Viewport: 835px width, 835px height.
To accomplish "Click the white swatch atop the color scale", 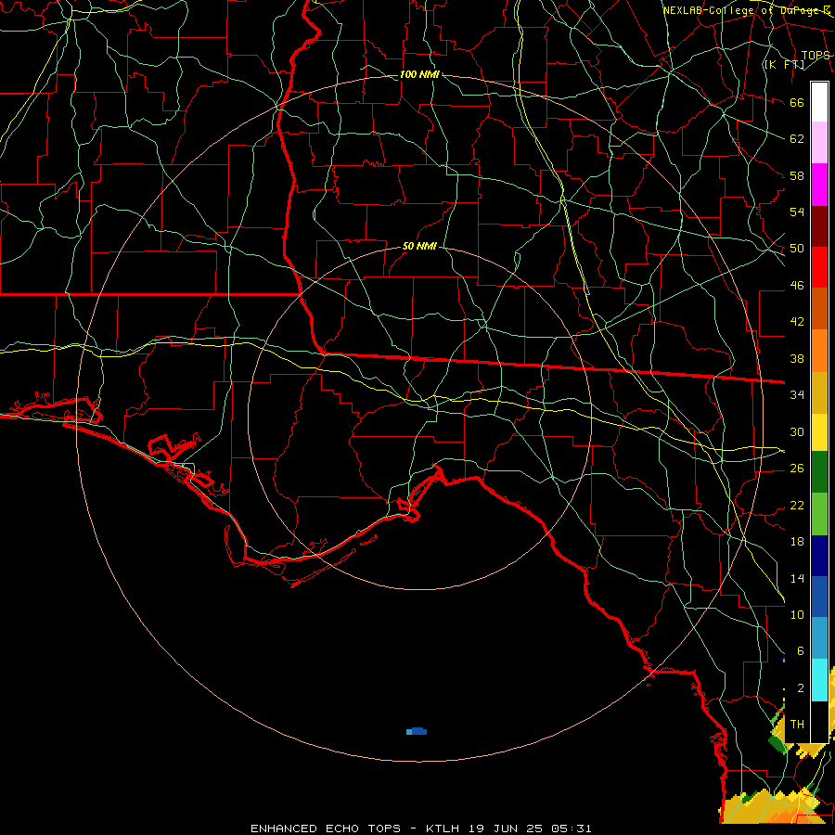I will tap(819, 102).
